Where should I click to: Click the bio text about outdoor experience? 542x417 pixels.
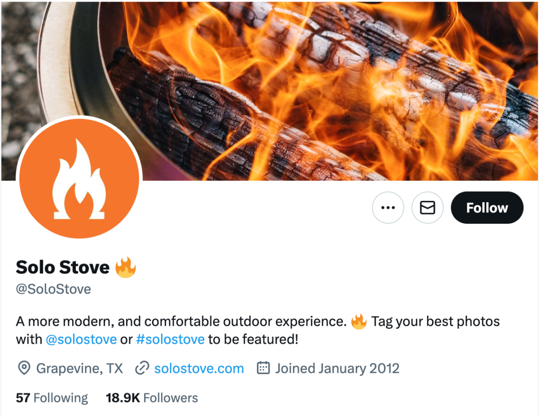(x=181, y=322)
